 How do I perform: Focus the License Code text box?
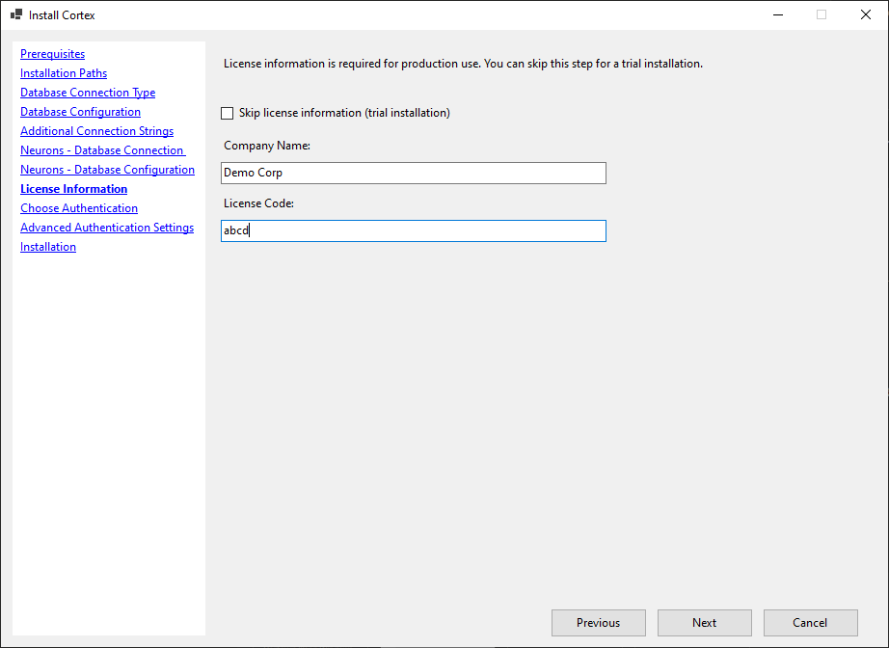click(x=413, y=230)
